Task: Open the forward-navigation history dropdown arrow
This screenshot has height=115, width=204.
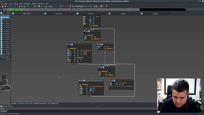Action: point(16,6)
